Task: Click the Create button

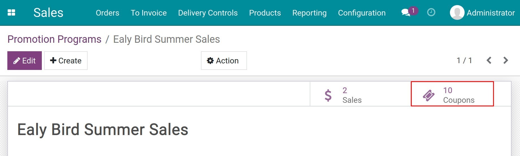Action: 66,61
